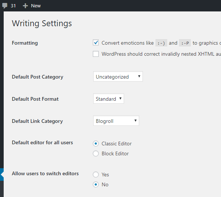The height and width of the screenshot is (197, 221).
Task: Select the Classic Editor radio button
Action: coord(96,144)
